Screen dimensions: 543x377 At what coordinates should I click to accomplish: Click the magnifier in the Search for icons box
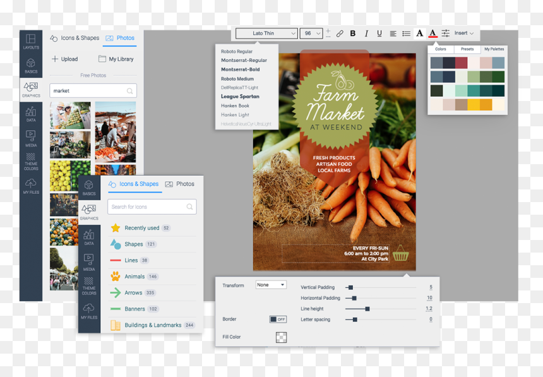189,207
